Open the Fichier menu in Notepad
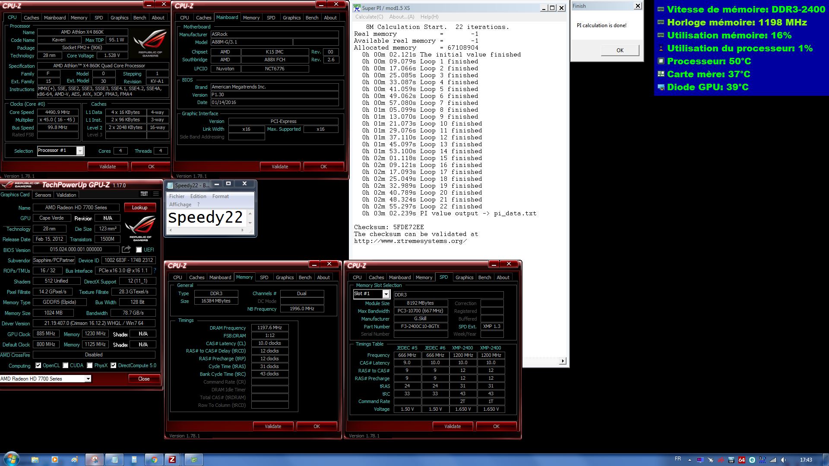Image resolution: width=829 pixels, height=466 pixels. coord(177,196)
